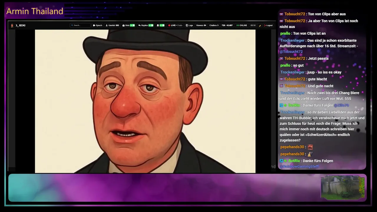The height and width of the screenshot is (212, 377).
Task: Click the verified badge beside BotRix thanking @RainbowGamingSteffi
Action: coord(285,161)
